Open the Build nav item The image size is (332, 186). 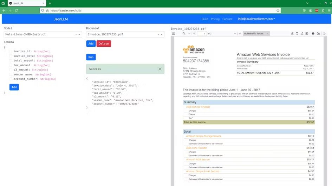tap(205, 19)
